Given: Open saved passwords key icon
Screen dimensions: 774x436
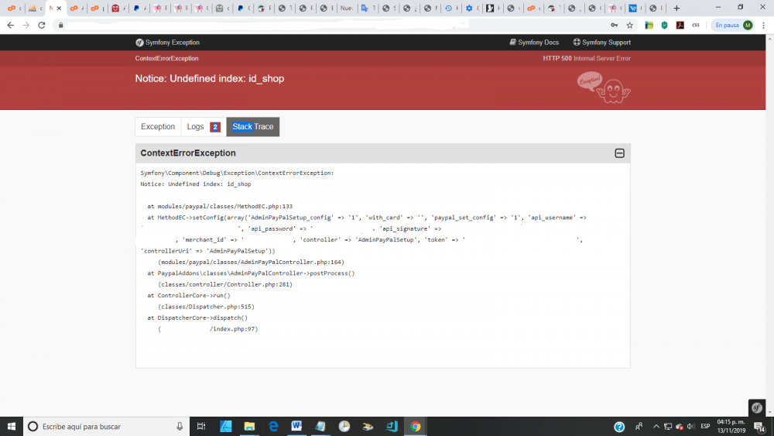Looking at the screenshot, I should (614, 26).
